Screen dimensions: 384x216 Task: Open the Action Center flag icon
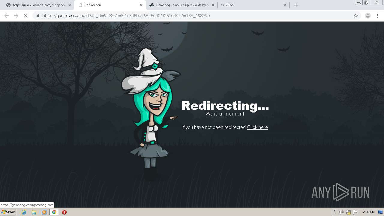tap(355, 212)
